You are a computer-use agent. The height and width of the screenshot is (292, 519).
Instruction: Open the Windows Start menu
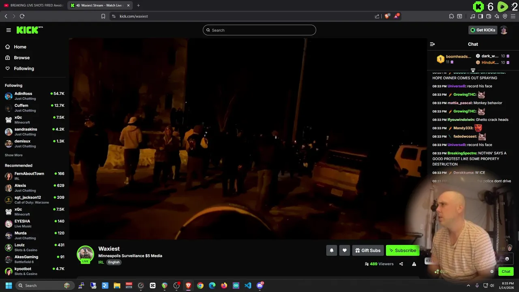tap(9, 286)
